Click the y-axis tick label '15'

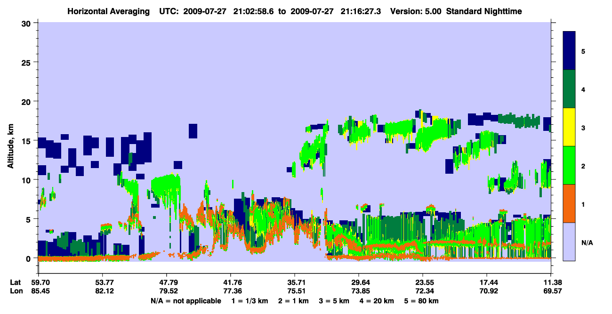[27, 140]
